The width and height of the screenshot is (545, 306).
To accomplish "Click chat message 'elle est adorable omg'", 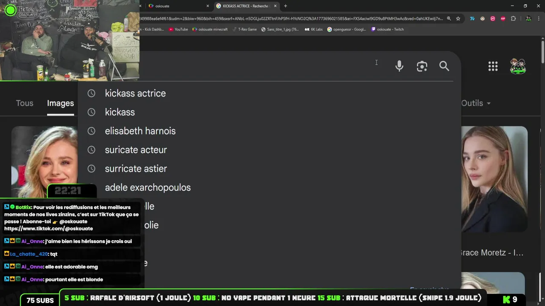I will click(72, 267).
